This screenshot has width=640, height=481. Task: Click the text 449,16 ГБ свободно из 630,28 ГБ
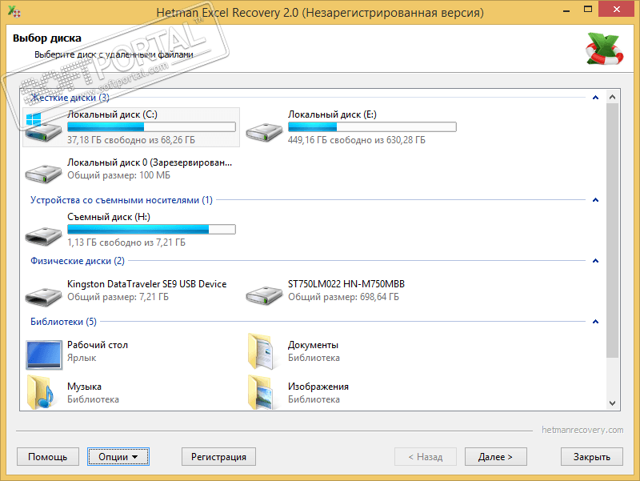[x=357, y=140]
